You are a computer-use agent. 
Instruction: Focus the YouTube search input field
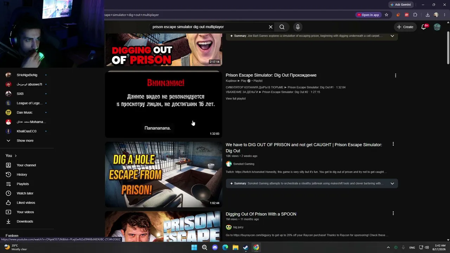pos(209,27)
